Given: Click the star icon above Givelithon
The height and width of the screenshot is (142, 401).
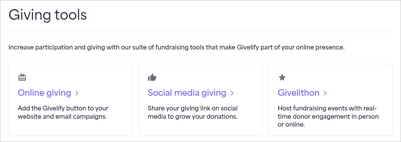Looking at the screenshot, I should point(282,77).
